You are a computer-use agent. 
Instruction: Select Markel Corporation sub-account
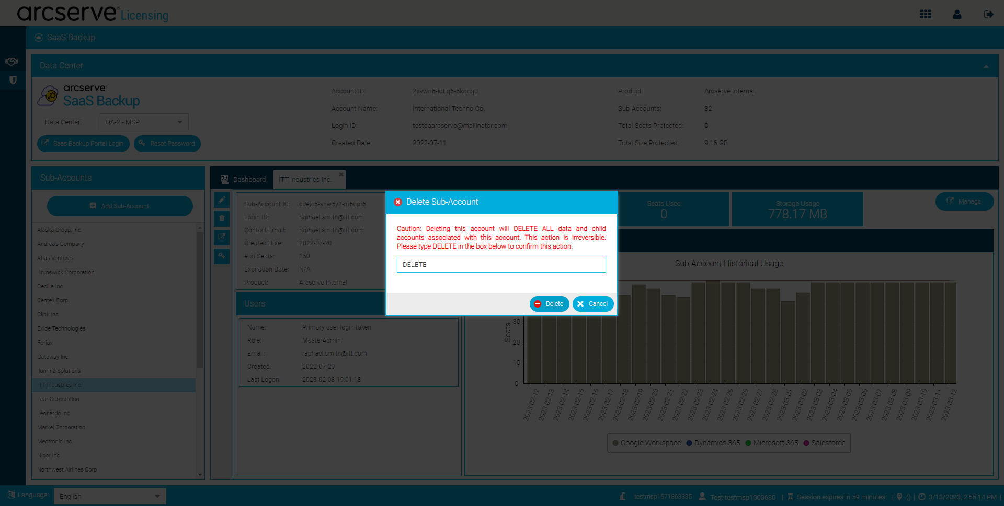click(x=113, y=427)
